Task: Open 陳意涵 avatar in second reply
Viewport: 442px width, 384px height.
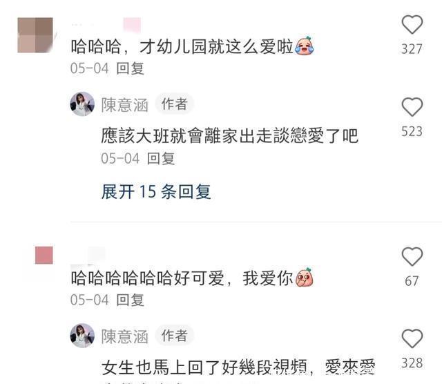Action: pyautogui.click(x=82, y=336)
